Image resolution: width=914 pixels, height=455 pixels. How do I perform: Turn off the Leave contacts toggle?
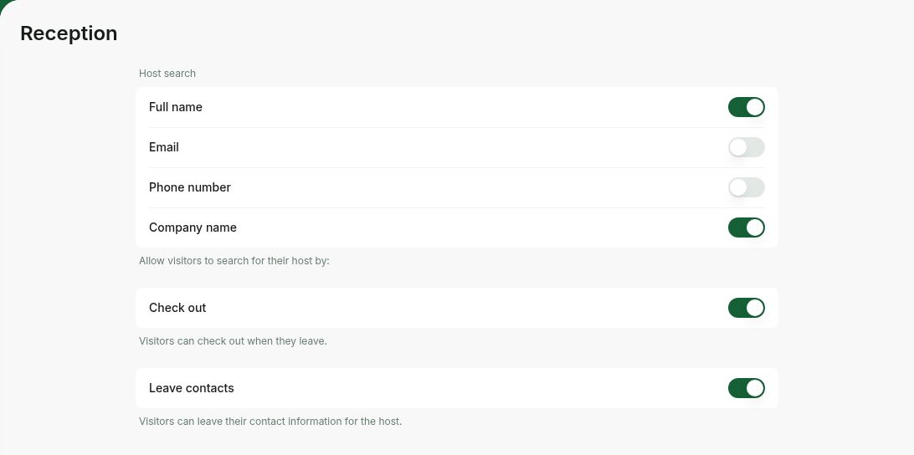click(x=746, y=389)
